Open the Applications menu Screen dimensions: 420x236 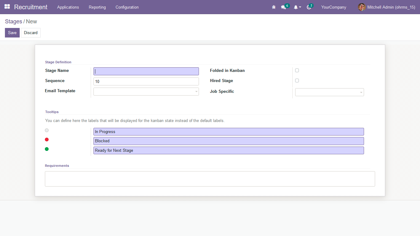point(68,7)
